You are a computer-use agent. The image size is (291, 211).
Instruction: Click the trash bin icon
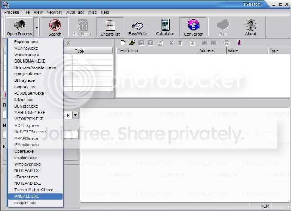(x=181, y=43)
